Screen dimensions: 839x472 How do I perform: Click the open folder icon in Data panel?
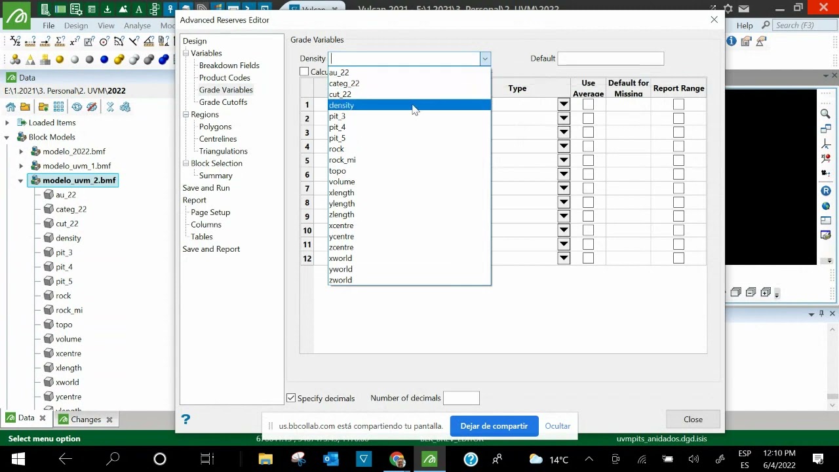pos(25,107)
